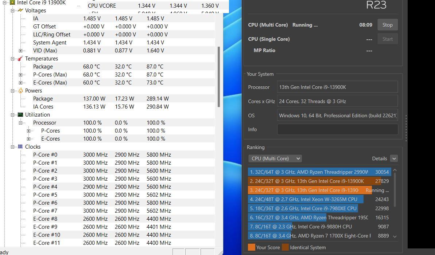Select the ranking entry marked Running
This screenshot has height=255, width=435.
[319, 190]
